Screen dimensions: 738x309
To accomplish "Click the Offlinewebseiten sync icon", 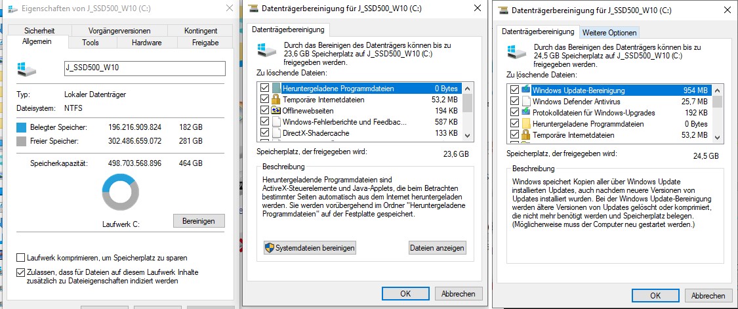I will click(276, 111).
